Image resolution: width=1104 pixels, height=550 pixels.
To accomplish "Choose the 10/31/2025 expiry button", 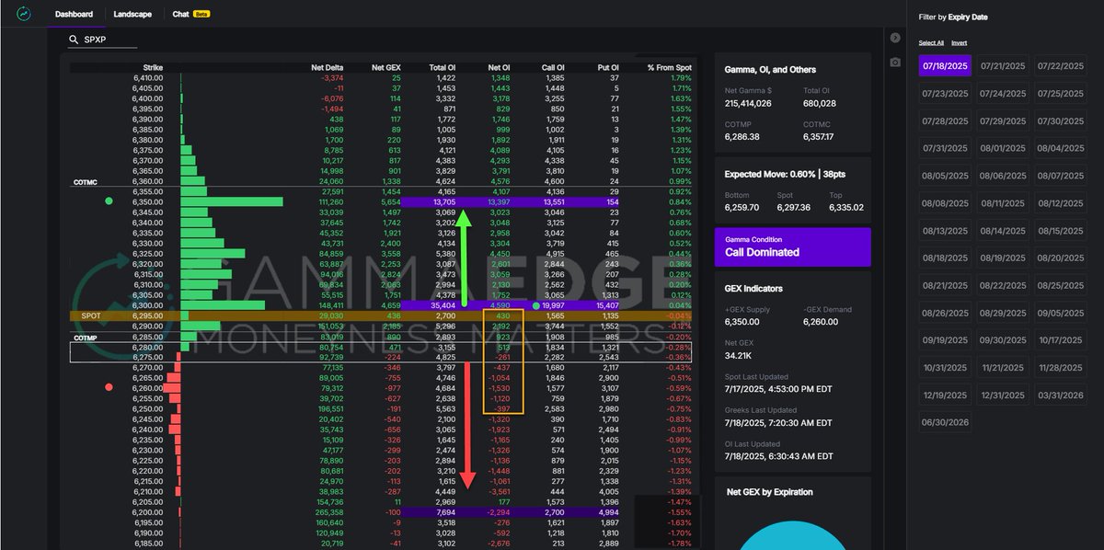I will [x=945, y=367].
